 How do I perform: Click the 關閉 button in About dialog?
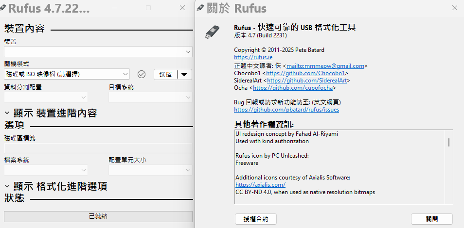(432, 219)
